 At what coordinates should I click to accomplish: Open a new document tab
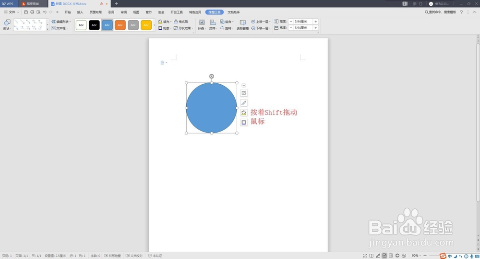(x=116, y=4)
